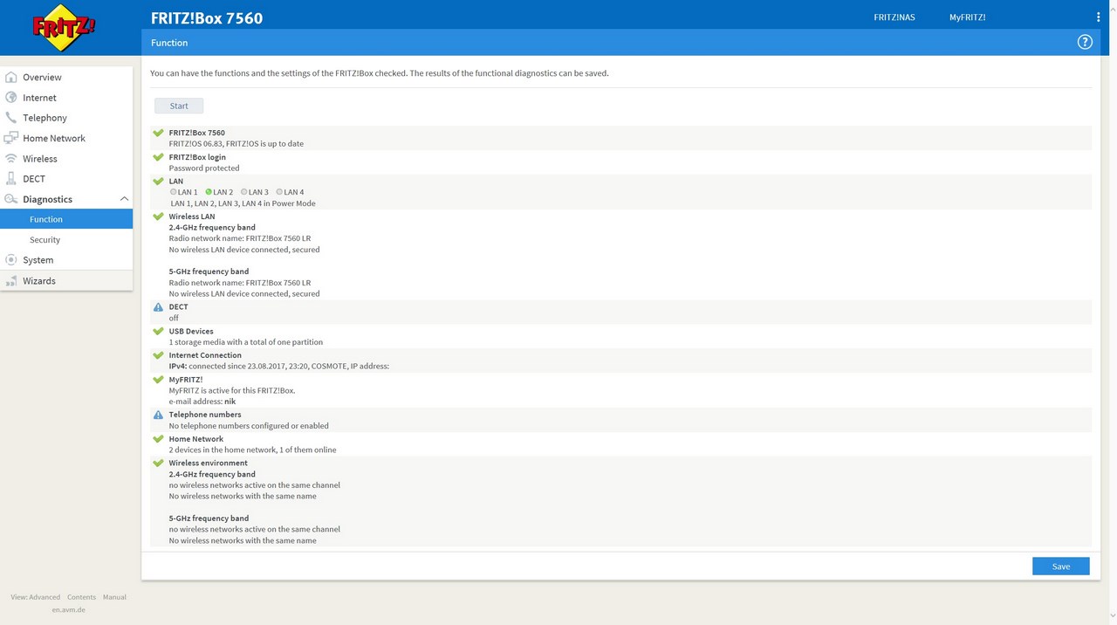Open the Manual link in footer
The height and width of the screenshot is (625, 1117).
tap(114, 597)
